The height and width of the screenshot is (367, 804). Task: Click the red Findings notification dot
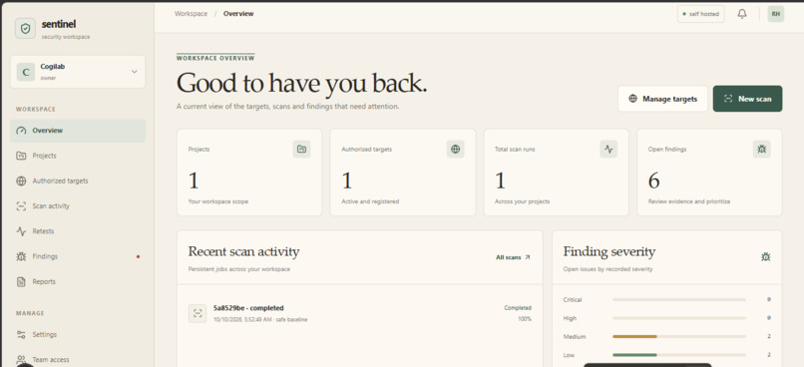pos(138,256)
